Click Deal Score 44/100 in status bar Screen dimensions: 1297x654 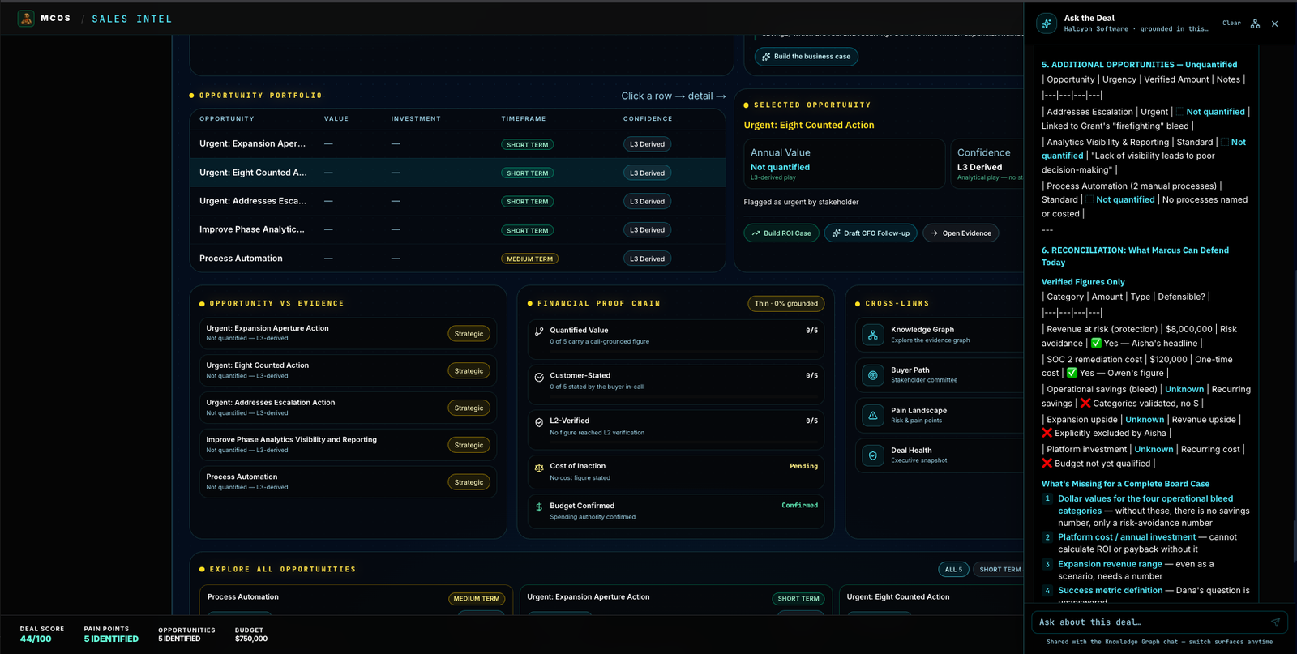pos(42,635)
